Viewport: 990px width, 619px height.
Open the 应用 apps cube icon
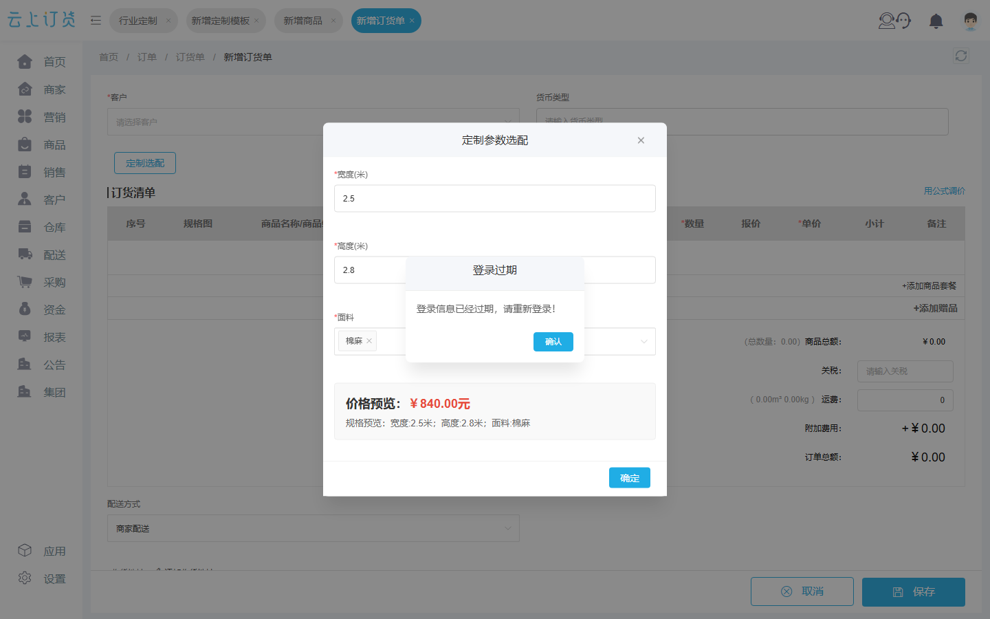pyautogui.click(x=25, y=551)
